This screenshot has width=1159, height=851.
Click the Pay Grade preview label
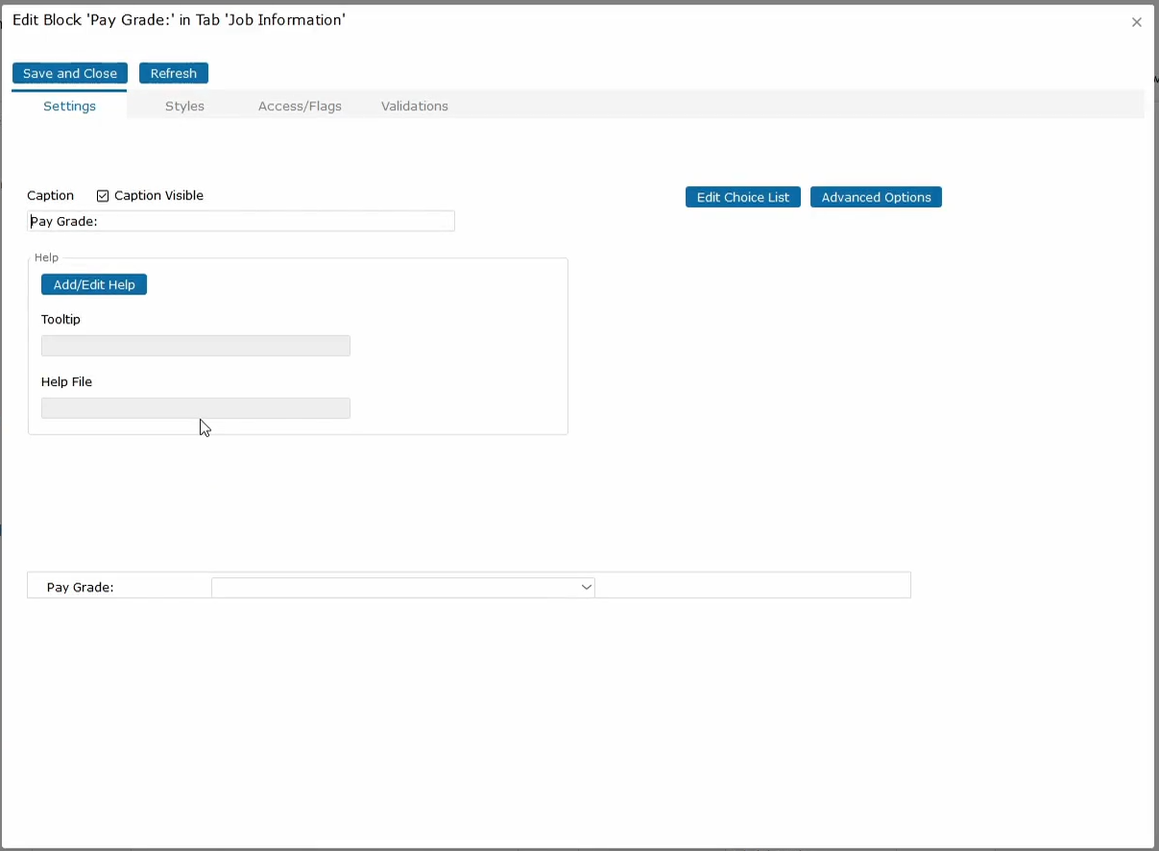[80, 588]
